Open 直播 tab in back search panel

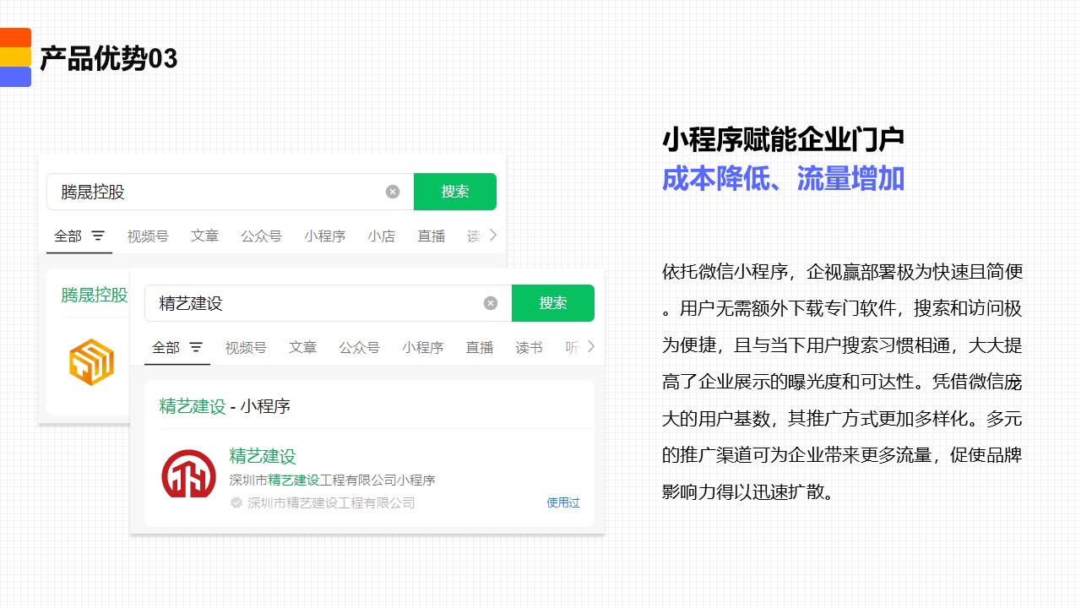[x=431, y=236]
